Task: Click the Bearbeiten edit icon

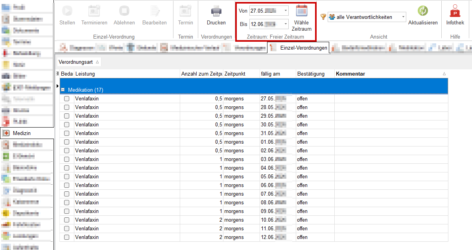Action: [x=155, y=11]
